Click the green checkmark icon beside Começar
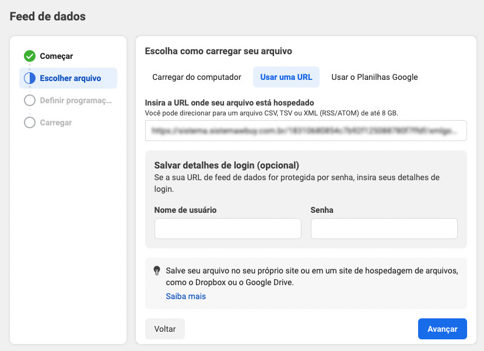484x351 pixels. point(30,56)
